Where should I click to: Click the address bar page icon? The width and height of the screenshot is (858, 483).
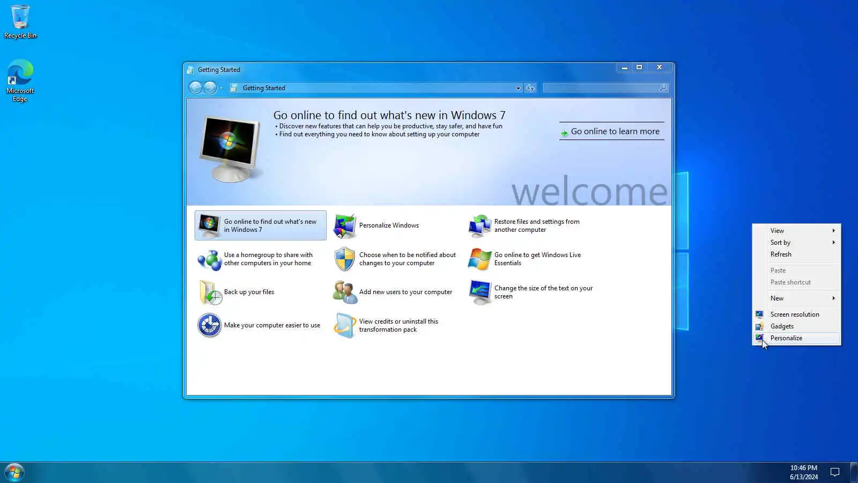click(x=234, y=88)
